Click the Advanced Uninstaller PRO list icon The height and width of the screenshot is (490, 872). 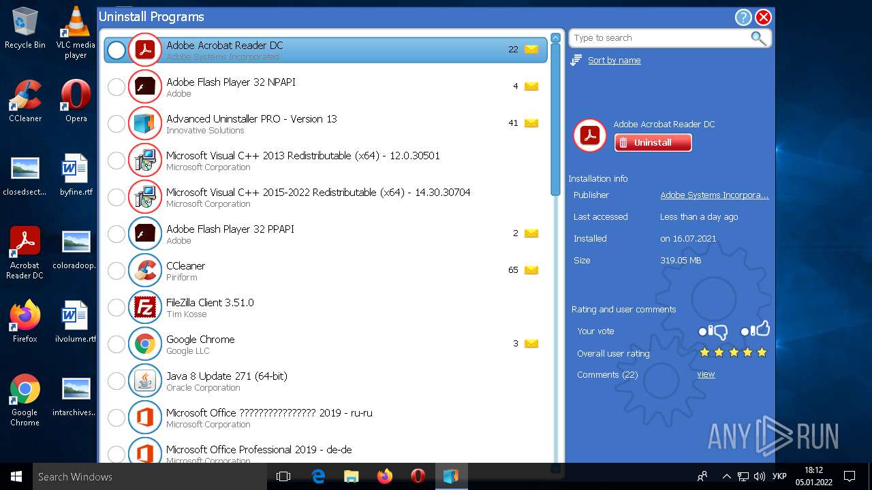tap(144, 123)
